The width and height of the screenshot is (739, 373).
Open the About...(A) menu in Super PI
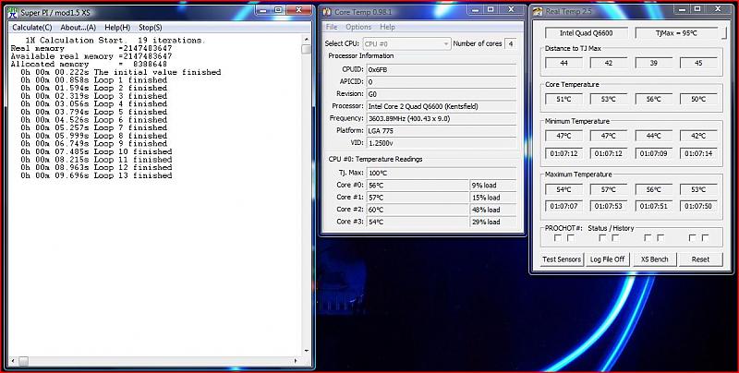(79, 28)
